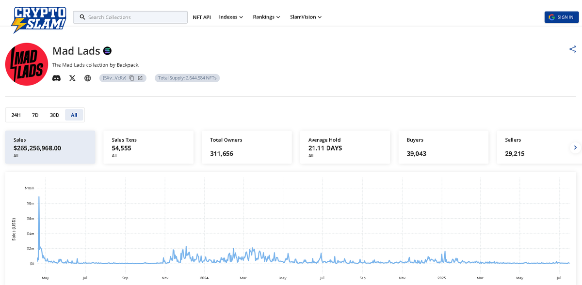Click the search magnifier icon
Viewport: 582px width, 285px height.
(82, 17)
